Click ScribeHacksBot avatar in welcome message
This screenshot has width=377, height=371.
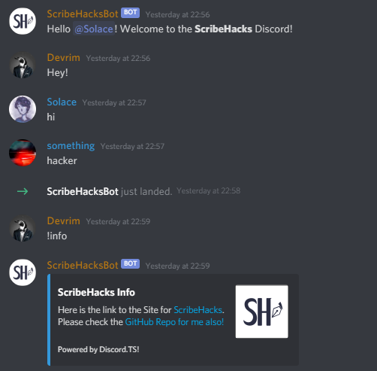(x=23, y=21)
